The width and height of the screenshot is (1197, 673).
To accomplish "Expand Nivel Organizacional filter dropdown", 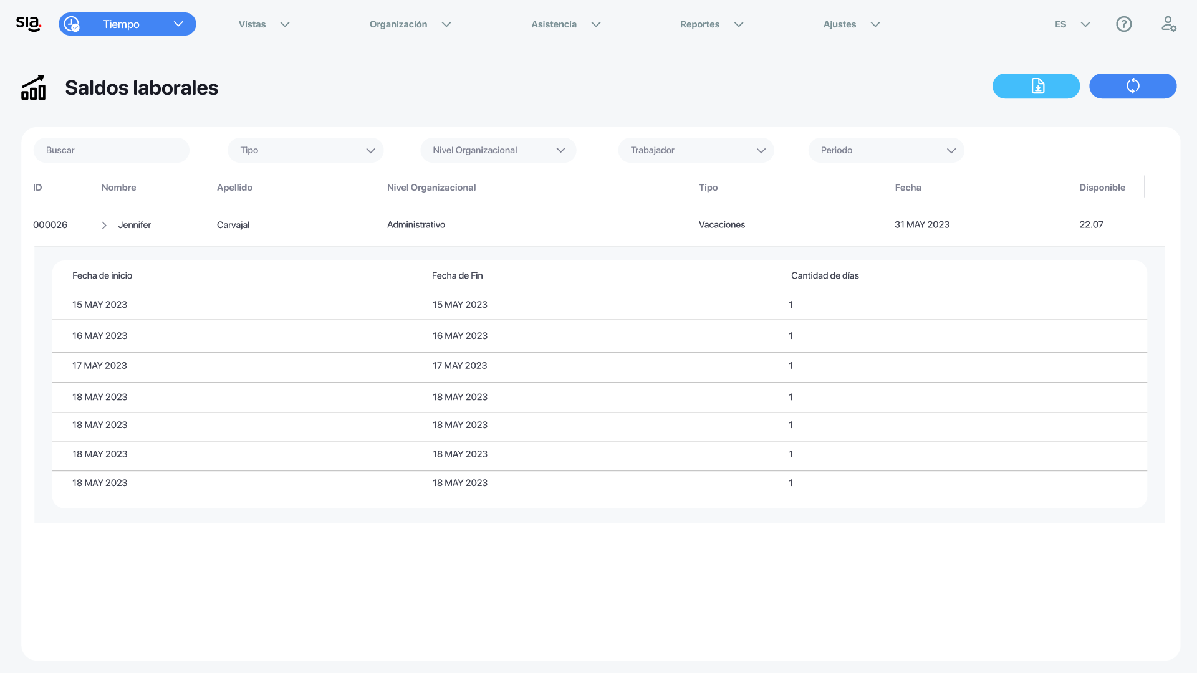I will (498, 150).
